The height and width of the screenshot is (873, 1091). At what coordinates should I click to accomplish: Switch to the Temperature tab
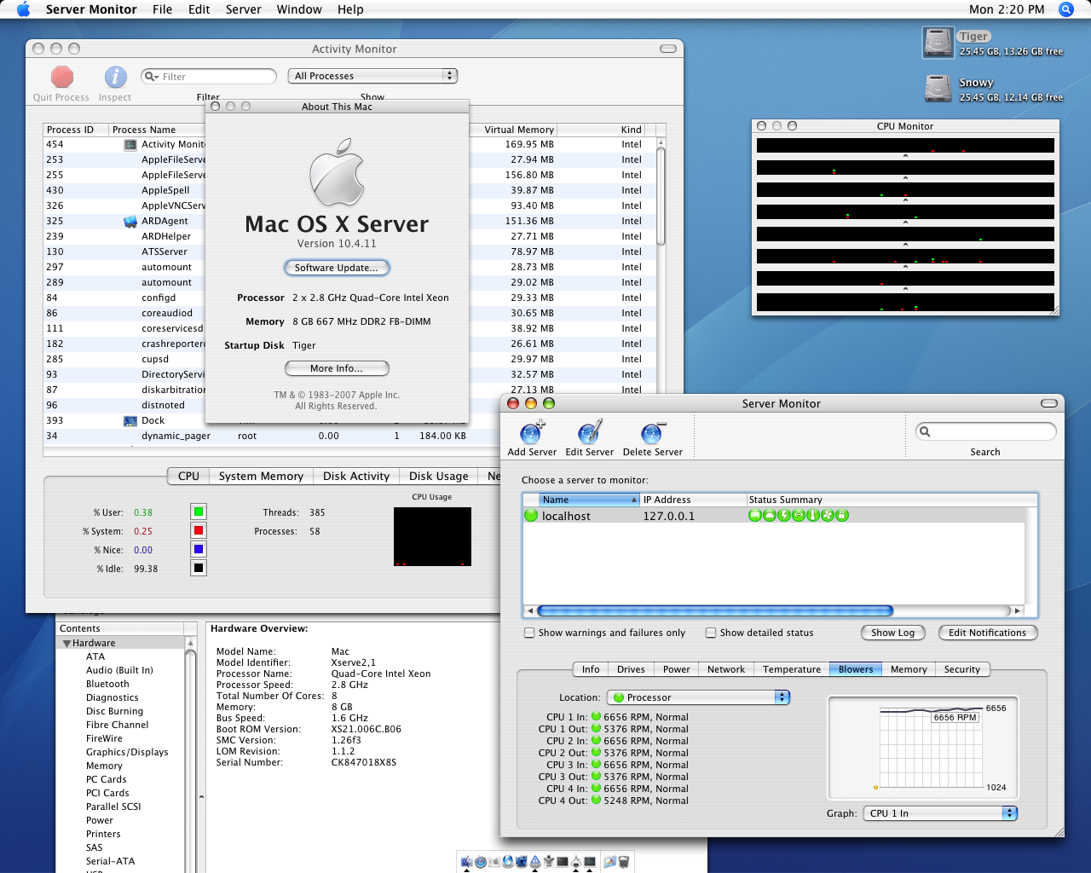pos(792,669)
